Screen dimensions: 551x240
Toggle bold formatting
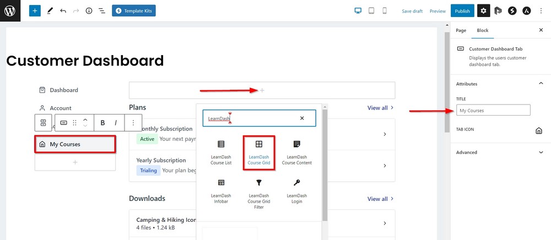coord(102,123)
